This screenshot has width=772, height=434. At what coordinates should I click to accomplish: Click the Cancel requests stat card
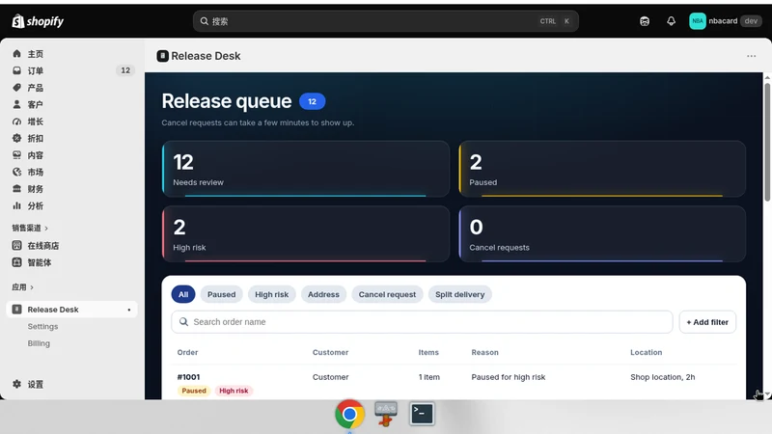(602, 233)
